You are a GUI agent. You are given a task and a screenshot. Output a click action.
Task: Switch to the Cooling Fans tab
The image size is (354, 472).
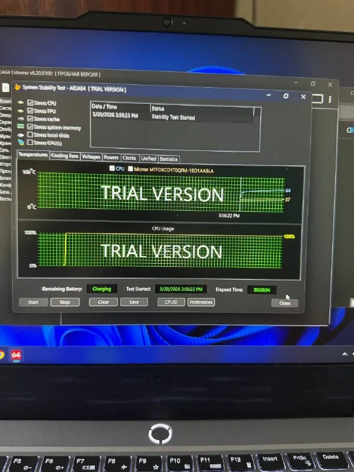point(65,156)
